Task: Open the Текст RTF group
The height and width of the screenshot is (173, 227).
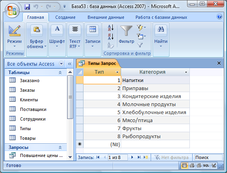Action: 75,39
